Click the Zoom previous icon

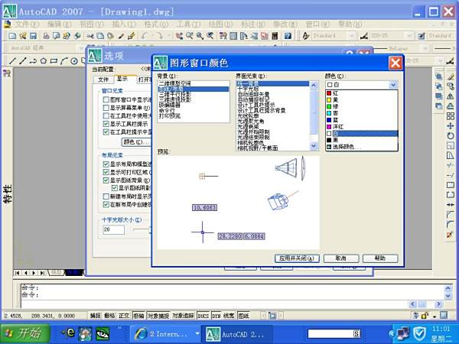(x=210, y=36)
